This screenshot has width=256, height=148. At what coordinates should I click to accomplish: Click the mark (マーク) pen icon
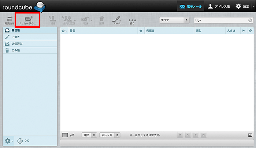coord(117,19)
